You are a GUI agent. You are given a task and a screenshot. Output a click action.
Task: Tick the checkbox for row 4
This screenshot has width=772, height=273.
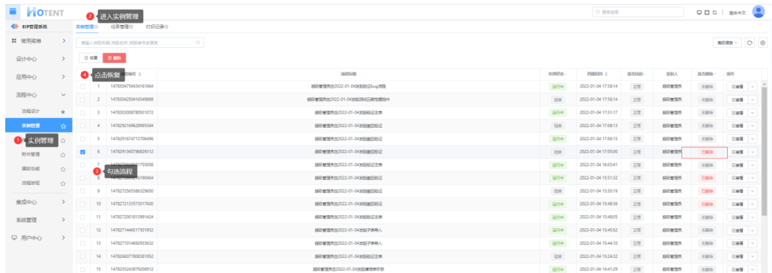pyautogui.click(x=83, y=126)
